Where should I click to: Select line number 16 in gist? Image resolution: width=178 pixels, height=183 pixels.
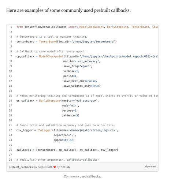click(10, 101)
